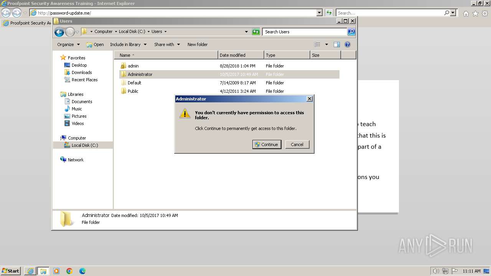
Task: Click the Windows Start button
Action: coord(11,271)
